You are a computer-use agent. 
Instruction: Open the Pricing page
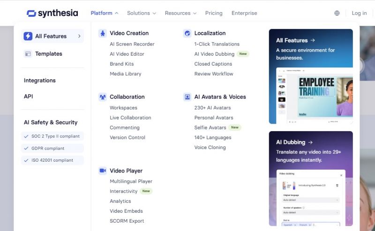pyautogui.click(x=214, y=13)
